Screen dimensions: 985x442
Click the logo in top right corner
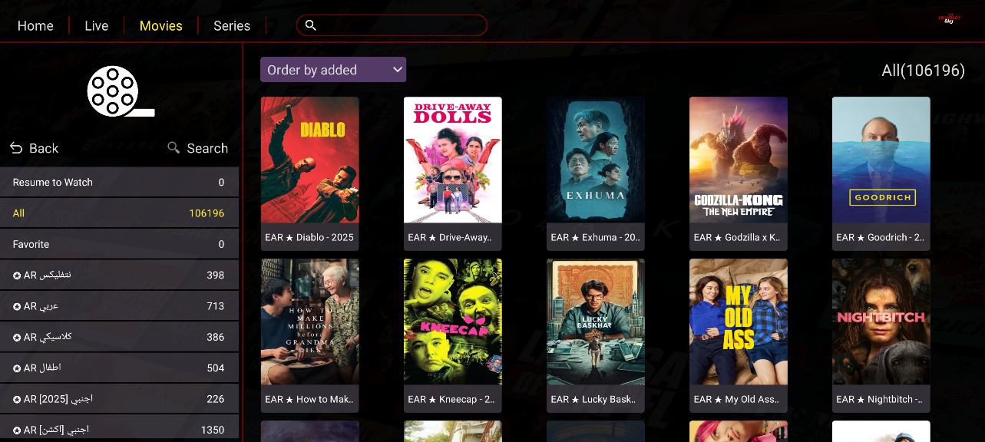pyautogui.click(x=950, y=18)
